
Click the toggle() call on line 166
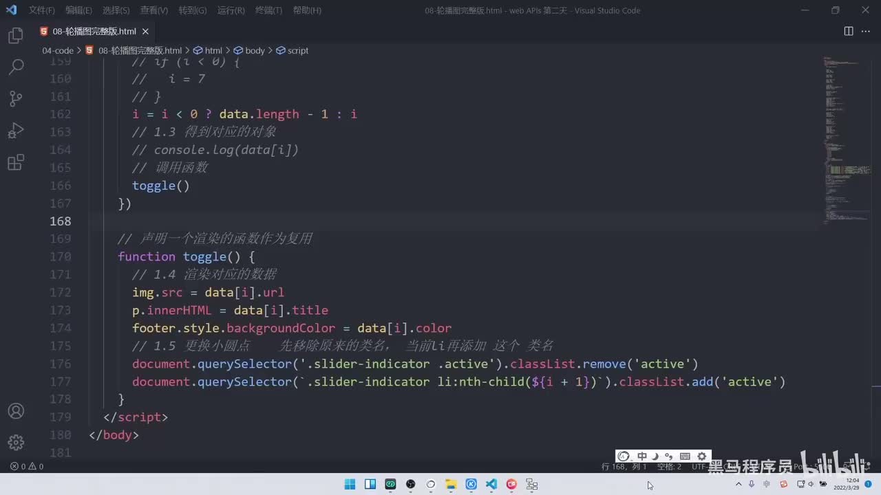(161, 186)
